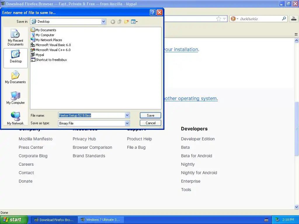Screen dimensions: 299x224
Task: Open Corporate Blog footer link
Action: point(33,156)
